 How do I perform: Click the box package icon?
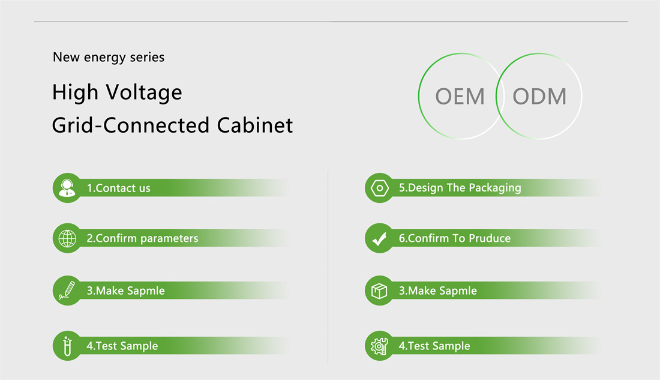[379, 291]
